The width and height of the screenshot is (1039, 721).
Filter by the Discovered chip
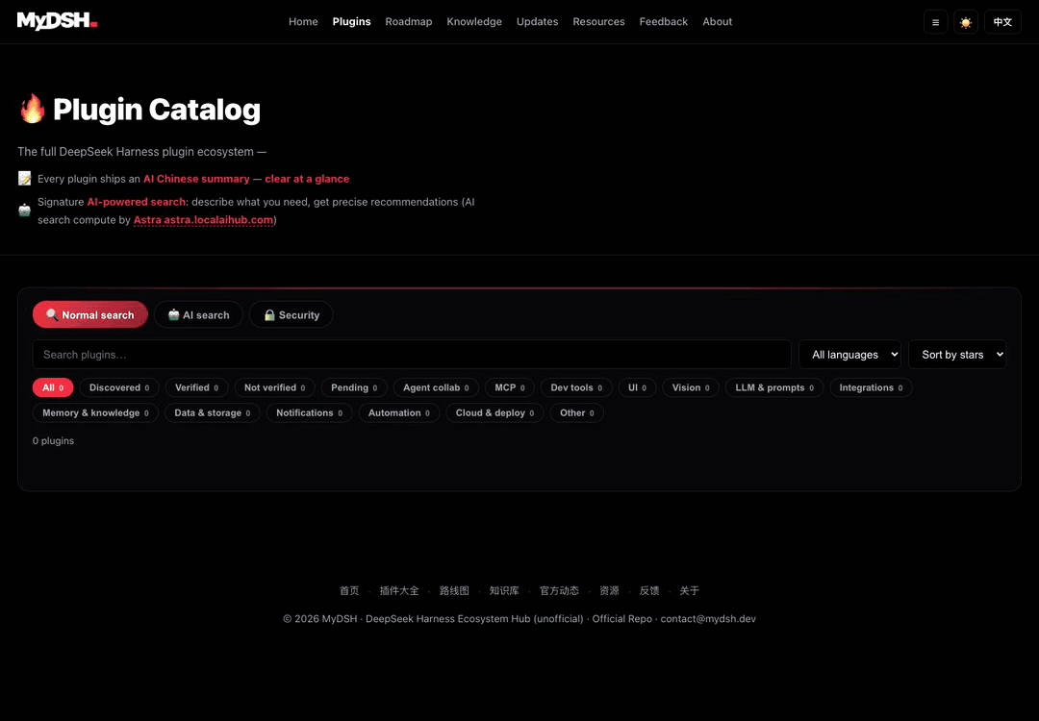pyautogui.click(x=119, y=387)
